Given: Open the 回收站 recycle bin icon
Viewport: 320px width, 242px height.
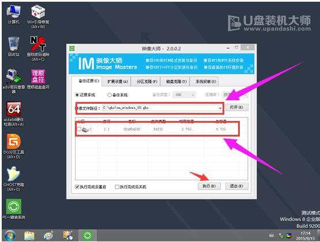Looking at the screenshot, I should point(13,47).
